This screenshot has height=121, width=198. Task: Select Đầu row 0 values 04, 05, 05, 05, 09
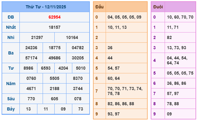pos(124,17)
